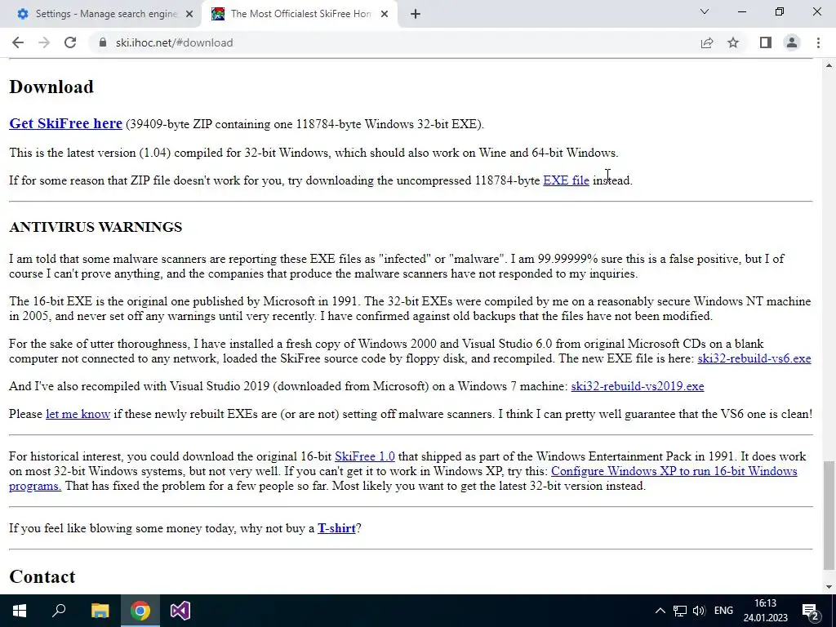836x627 pixels.
Task: Minimize the Chrome window
Action: coord(742,11)
